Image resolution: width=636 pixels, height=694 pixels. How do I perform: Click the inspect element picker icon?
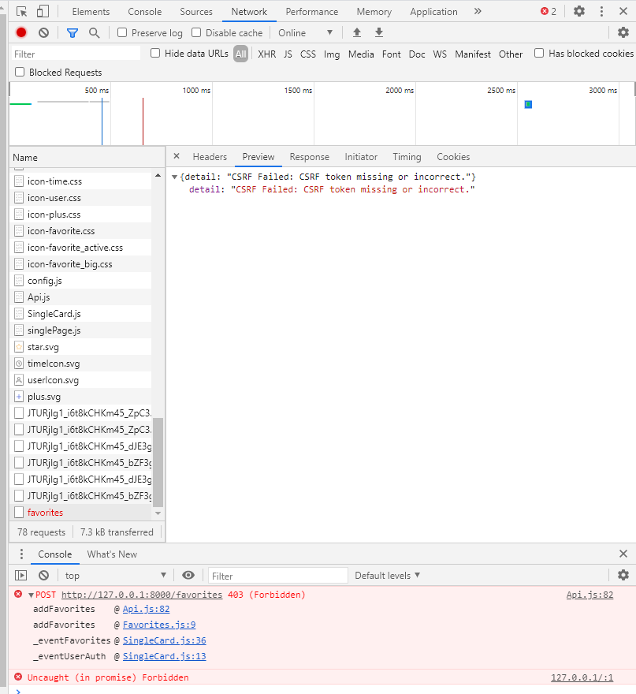22,11
